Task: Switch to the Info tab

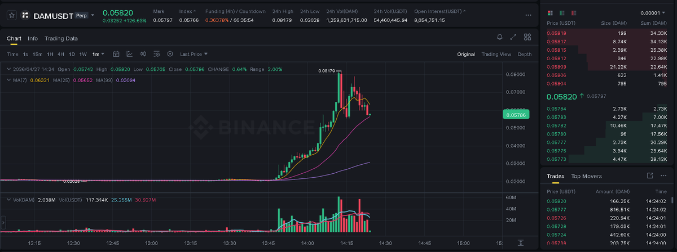Action: 33,38
